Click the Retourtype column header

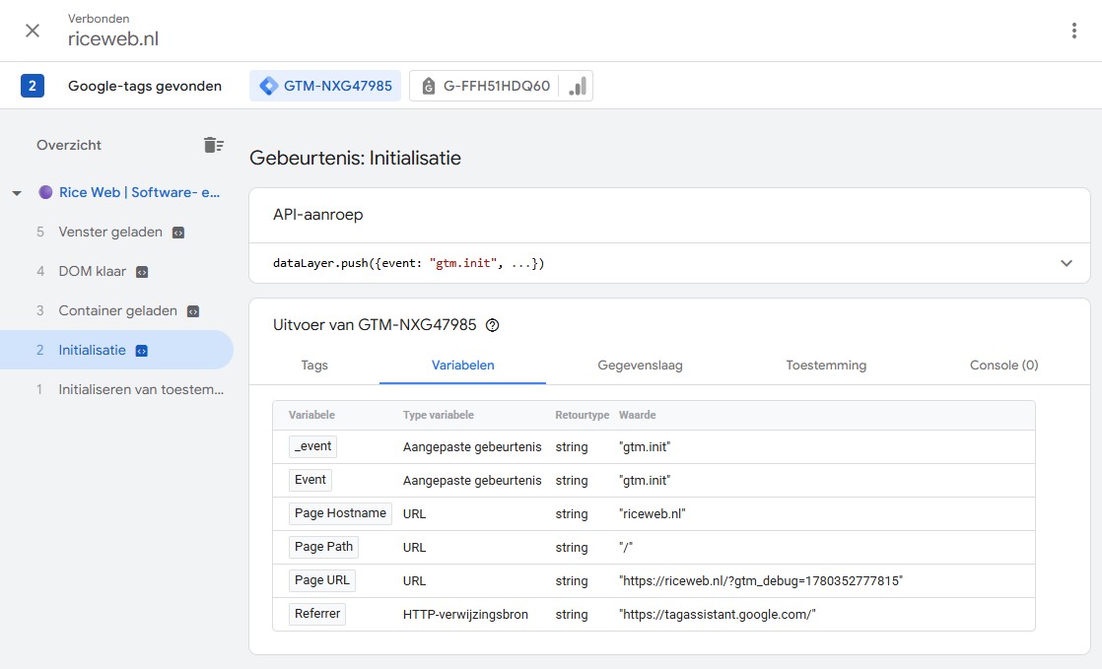pyautogui.click(x=582, y=415)
